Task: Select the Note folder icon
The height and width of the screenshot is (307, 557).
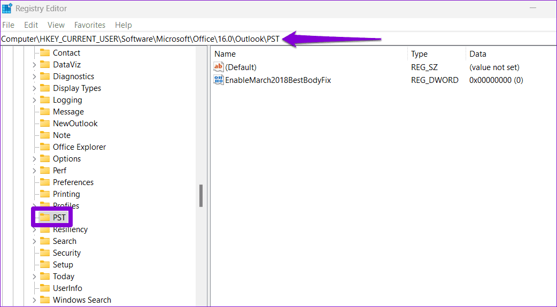Action: (45, 135)
